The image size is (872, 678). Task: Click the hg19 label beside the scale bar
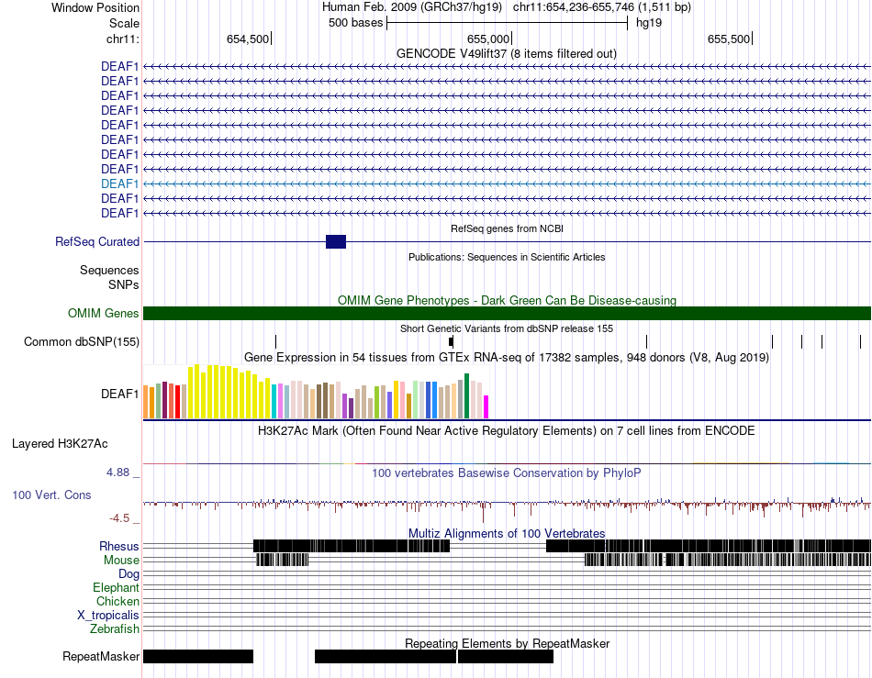point(648,23)
